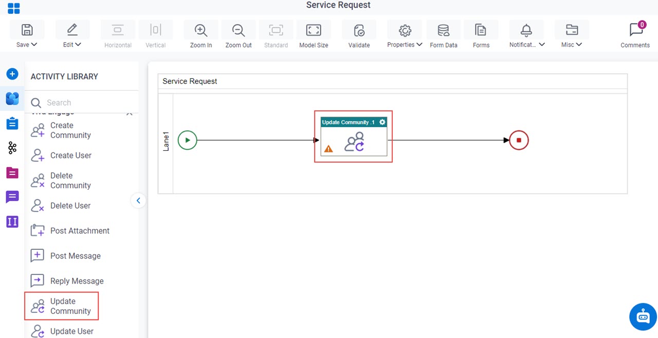The width and height of the screenshot is (658, 338).
Task: Open Form Data database icon
Action: (443, 30)
